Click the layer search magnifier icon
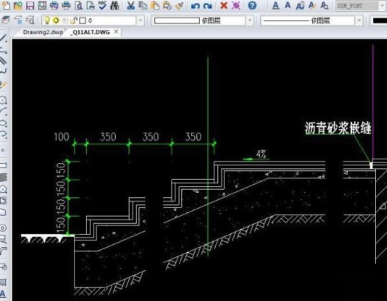The height and width of the screenshot is (301, 387). click(x=30, y=20)
